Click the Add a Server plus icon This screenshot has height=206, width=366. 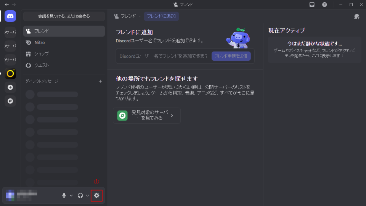(x=10, y=87)
